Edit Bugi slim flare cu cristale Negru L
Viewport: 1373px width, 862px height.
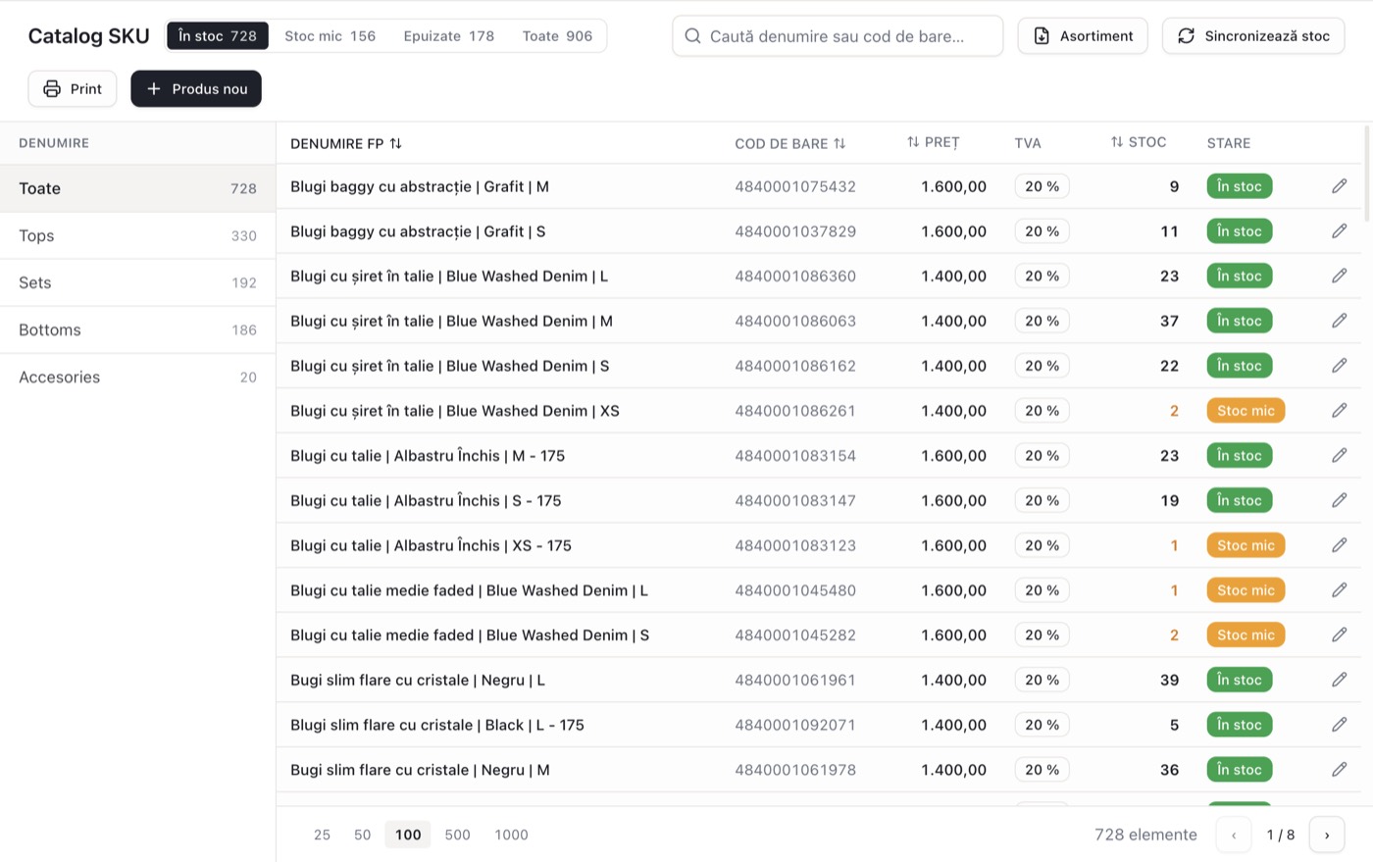tap(1339, 680)
